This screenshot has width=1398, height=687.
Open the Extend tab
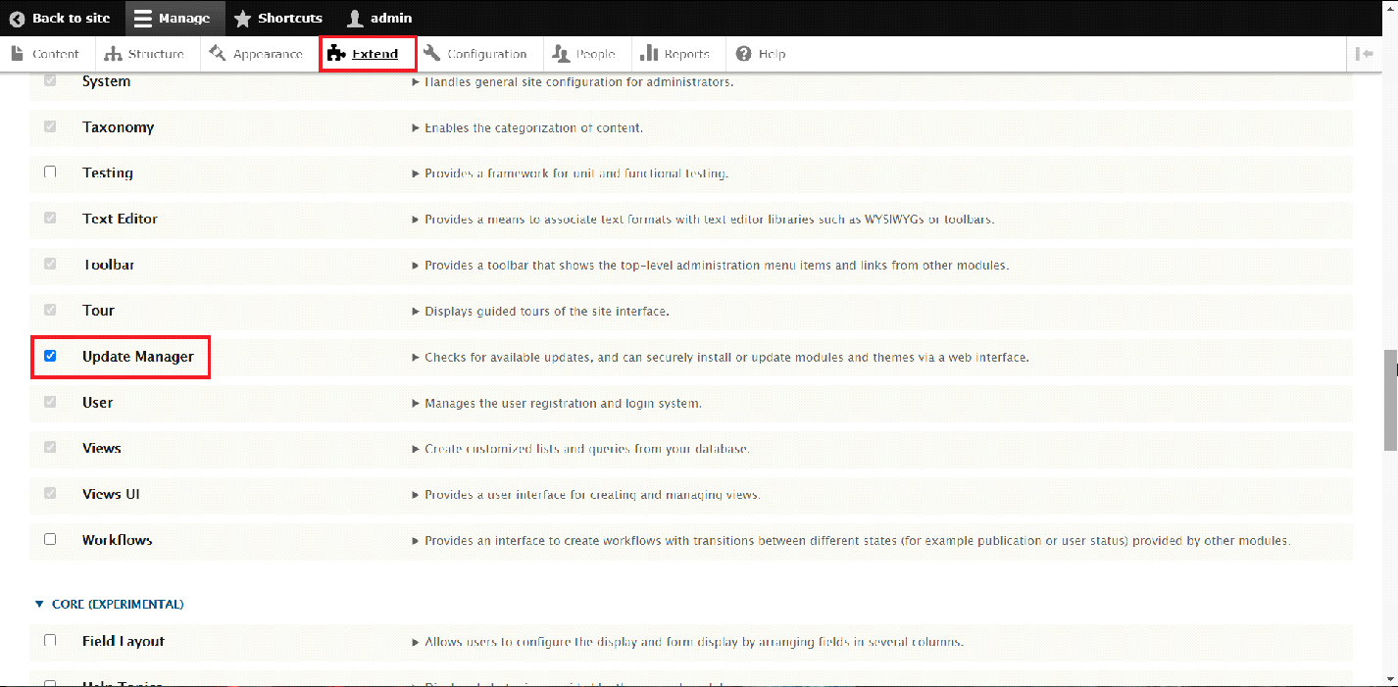pos(369,54)
